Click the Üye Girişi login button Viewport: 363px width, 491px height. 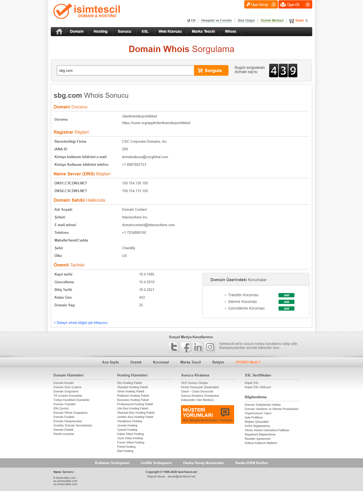[261, 5]
